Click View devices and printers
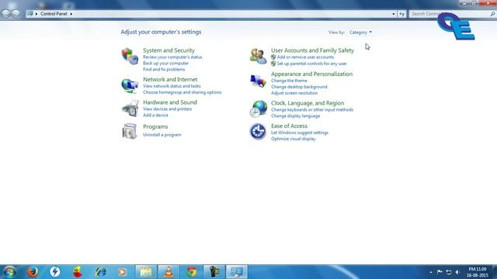Image resolution: width=497 pixels, height=279 pixels. (x=168, y=108)
